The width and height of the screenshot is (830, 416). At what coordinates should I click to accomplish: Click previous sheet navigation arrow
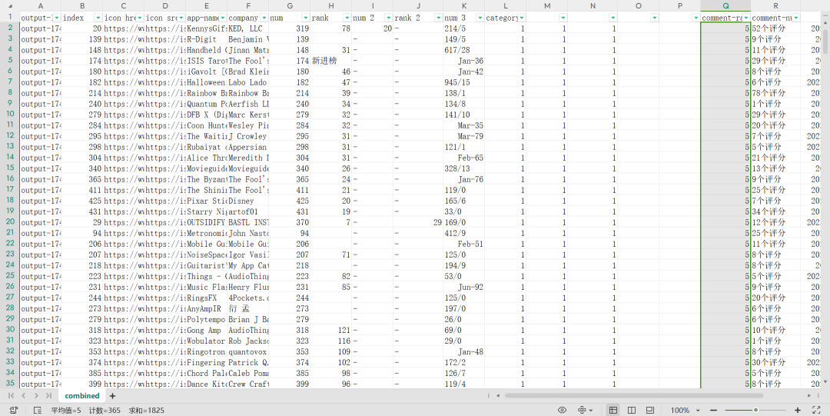[x=23, y=396]
